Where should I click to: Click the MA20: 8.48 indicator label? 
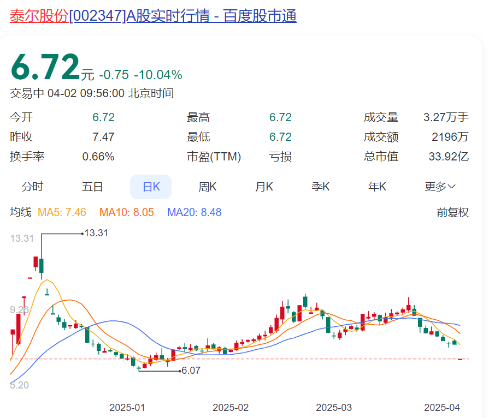[x=195, y=212]
